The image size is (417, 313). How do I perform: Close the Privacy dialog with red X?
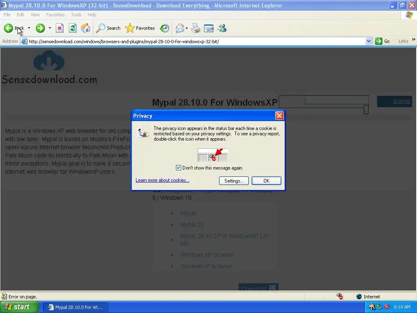[279, 116]
